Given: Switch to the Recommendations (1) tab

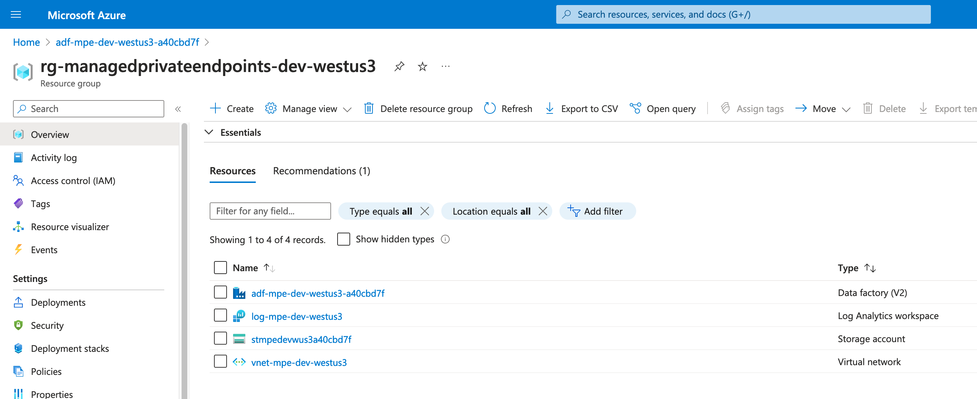Looking at the screenshot, I should 322,171.
